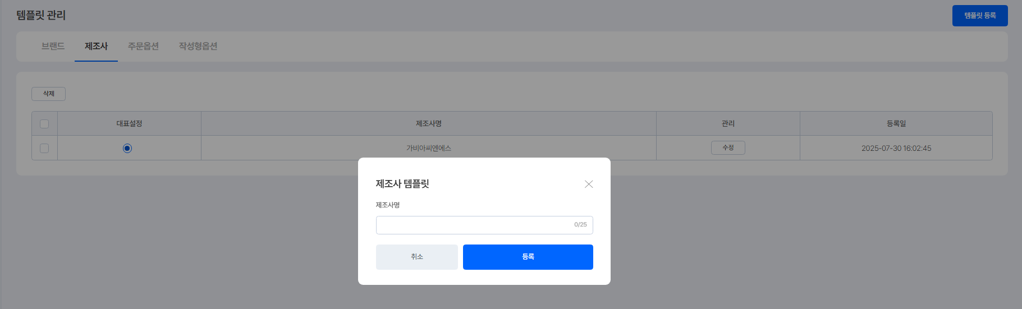The height and width of the screenshot is (309, 1022).
Task: Close the 제조사 템플릿 dialog with X
Action: (x=588, y=184)
